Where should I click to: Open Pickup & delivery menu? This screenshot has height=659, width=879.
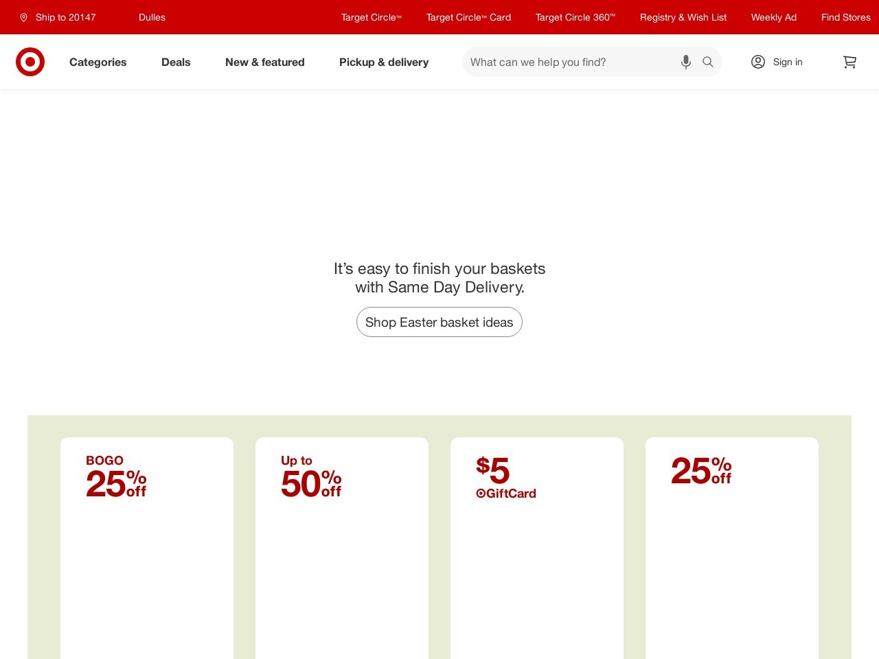(x=384, y=62)
